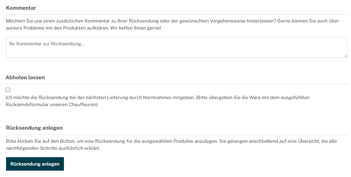Click the text 'Rücksendeformular unseren Chauffeuren)'

[x=51, y=104]
